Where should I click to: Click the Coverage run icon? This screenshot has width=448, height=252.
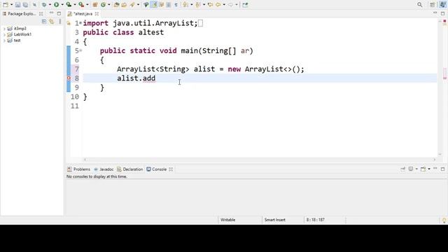click(x=69, y=5)
